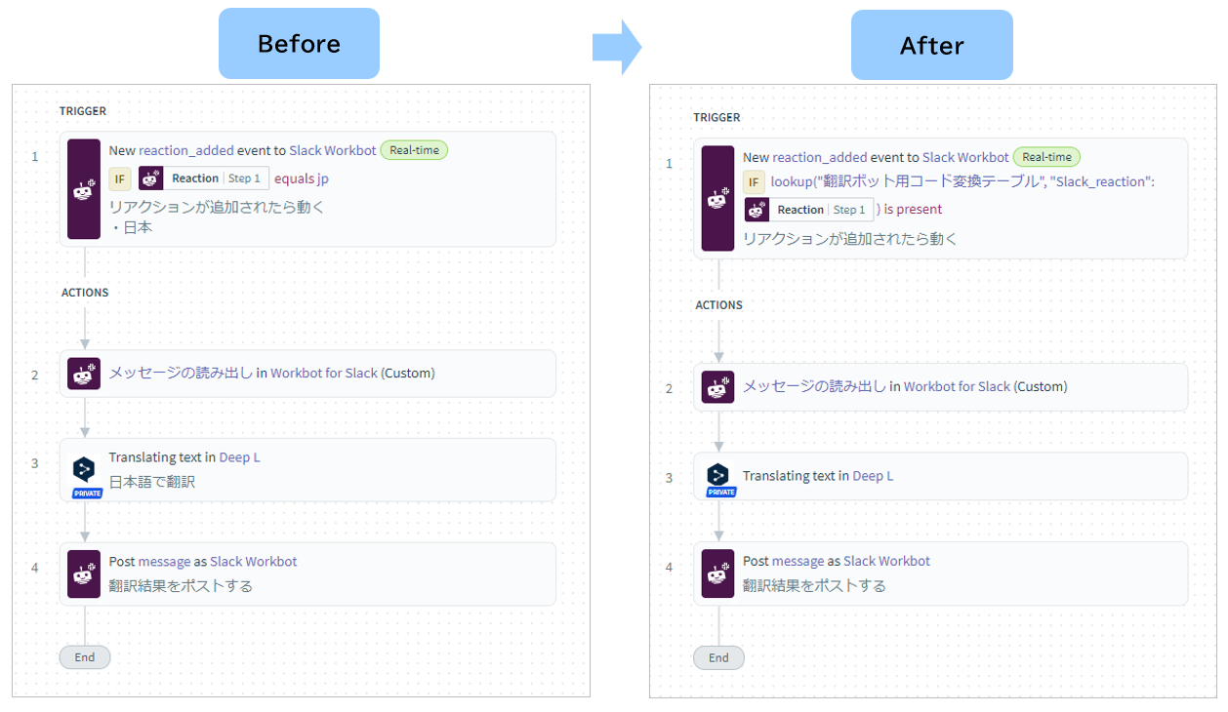The image size is (1228, 712).
Task: Click '翻訳結果をポストする' in After step 4
Action: click(x=814, y=586)
